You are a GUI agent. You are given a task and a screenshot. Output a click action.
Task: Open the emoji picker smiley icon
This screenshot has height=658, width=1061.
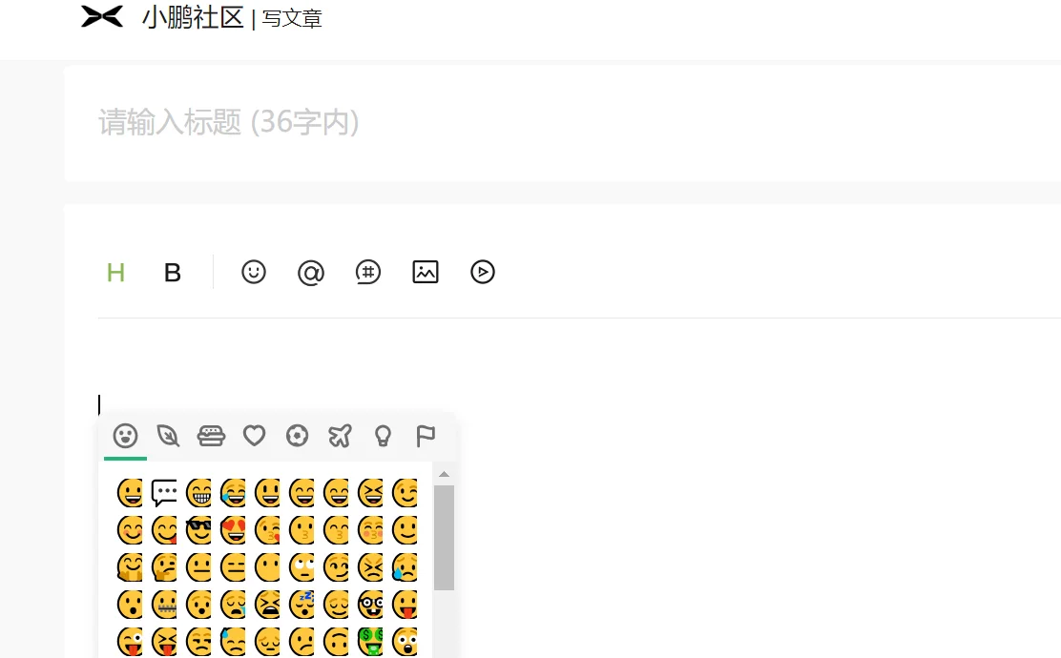[x=254, y=272]
